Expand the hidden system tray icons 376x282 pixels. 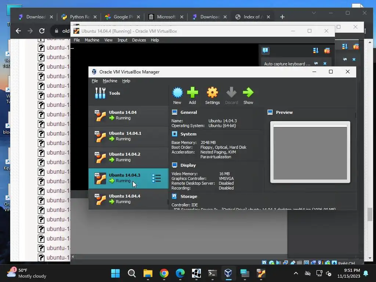coord(296,273)
